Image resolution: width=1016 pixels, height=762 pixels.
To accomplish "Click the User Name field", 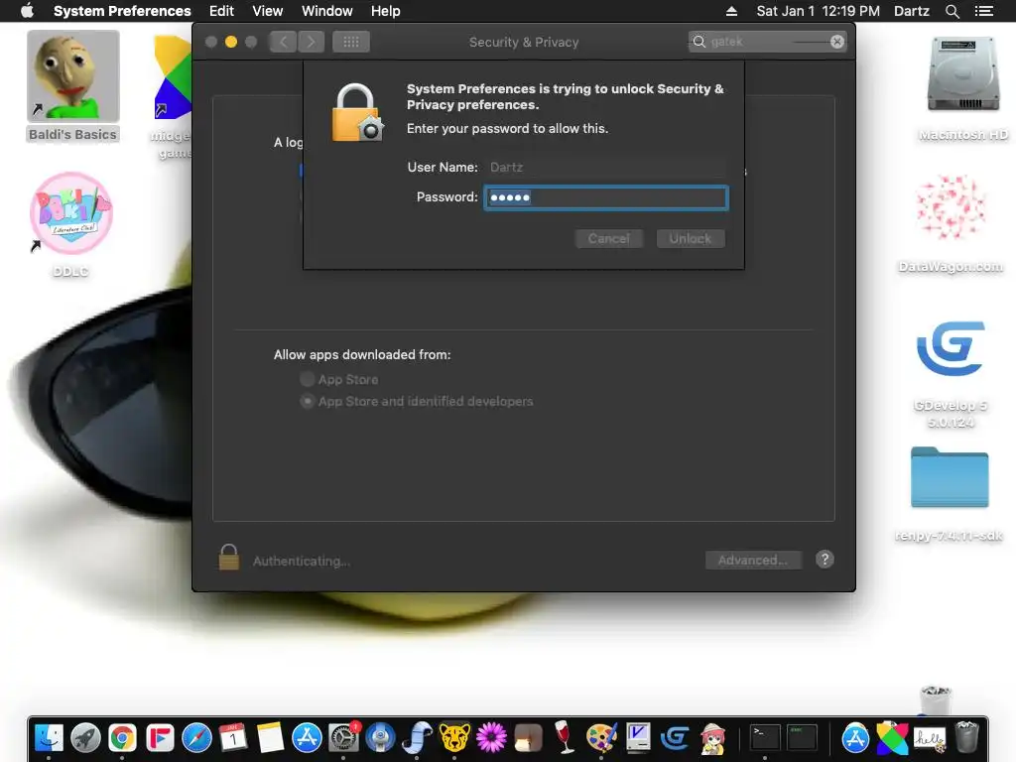I will [x=606, y=167].
